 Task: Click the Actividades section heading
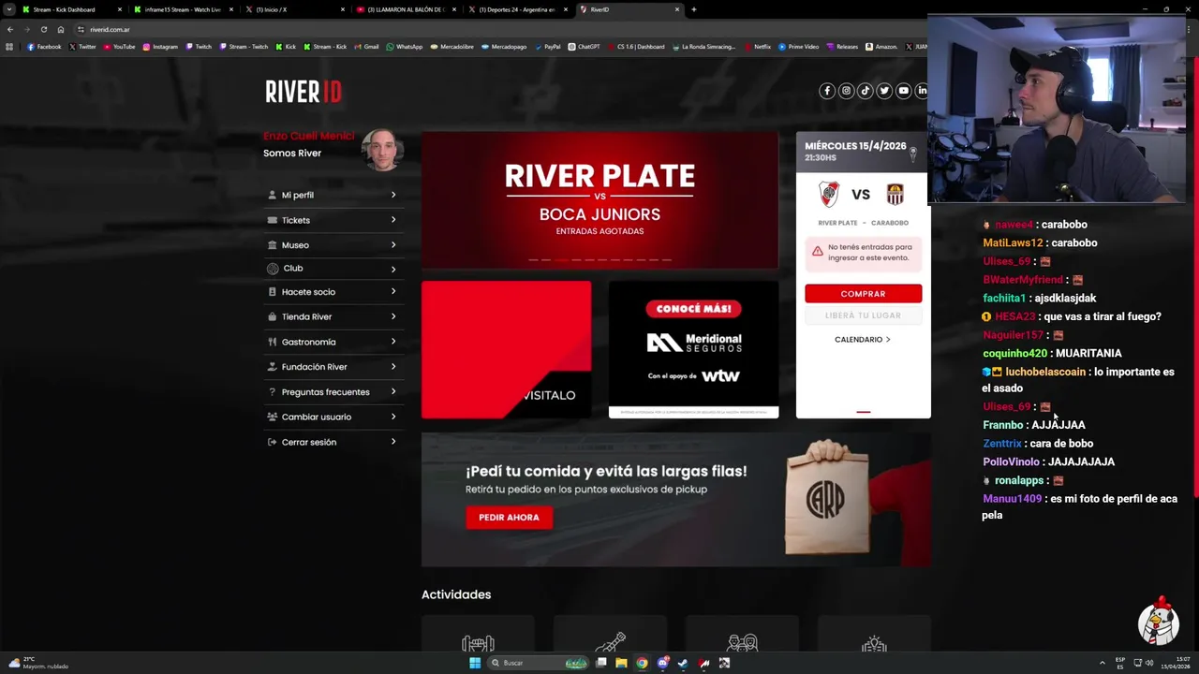tap(456, 594)
